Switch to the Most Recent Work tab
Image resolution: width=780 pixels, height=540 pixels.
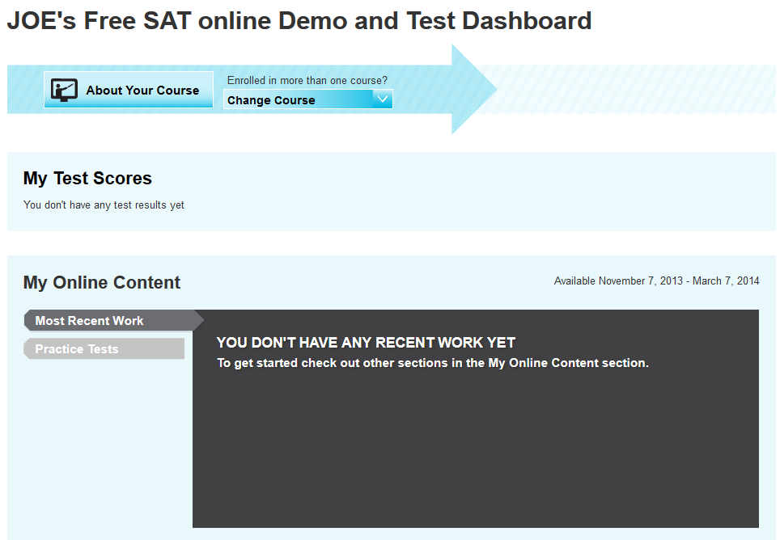90,321
